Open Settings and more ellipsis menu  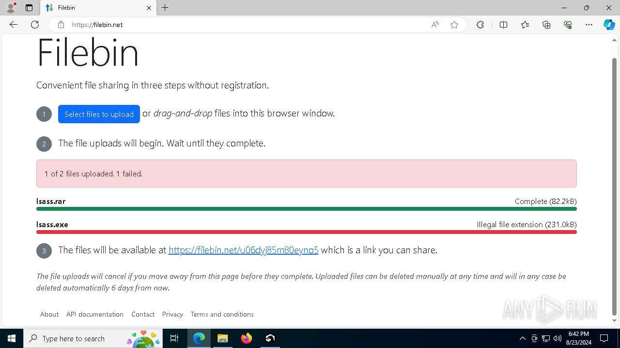[x=589, y=25]
